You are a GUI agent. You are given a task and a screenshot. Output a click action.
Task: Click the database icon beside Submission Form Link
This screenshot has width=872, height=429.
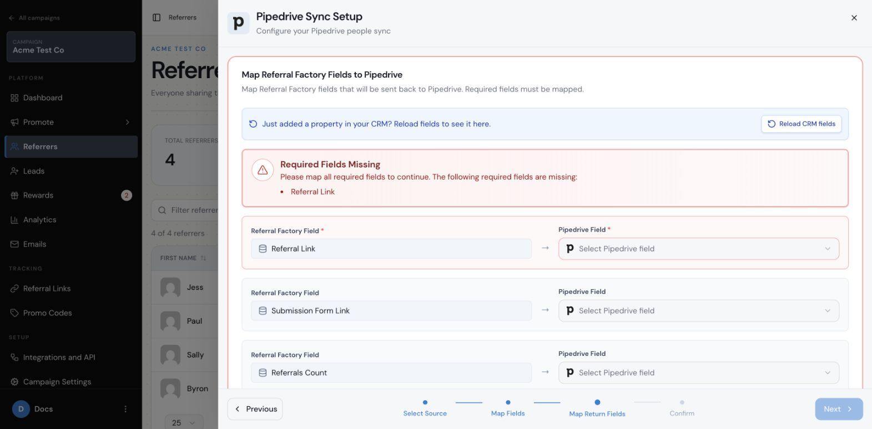(263, 311)
